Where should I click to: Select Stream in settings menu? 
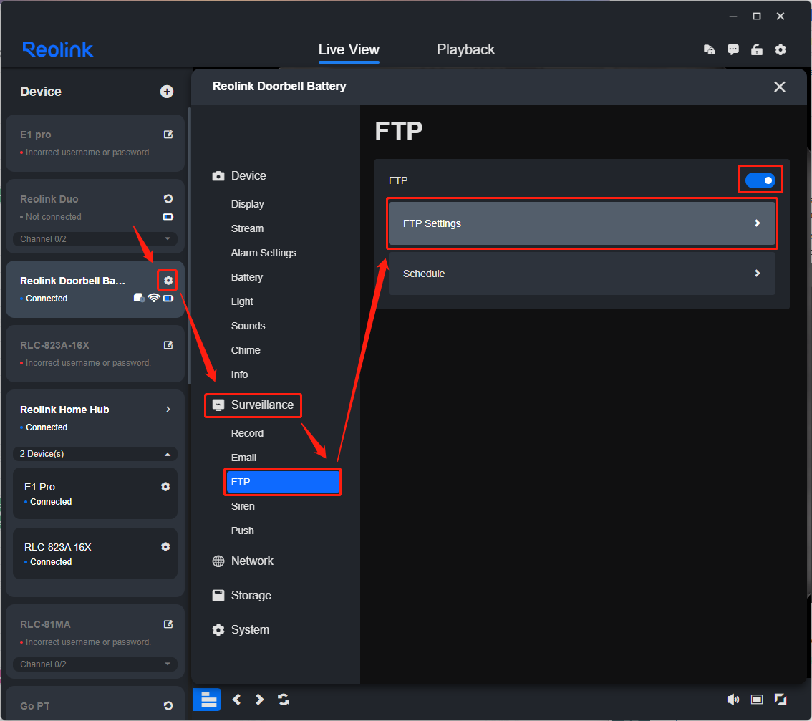[x=248, y=228]
